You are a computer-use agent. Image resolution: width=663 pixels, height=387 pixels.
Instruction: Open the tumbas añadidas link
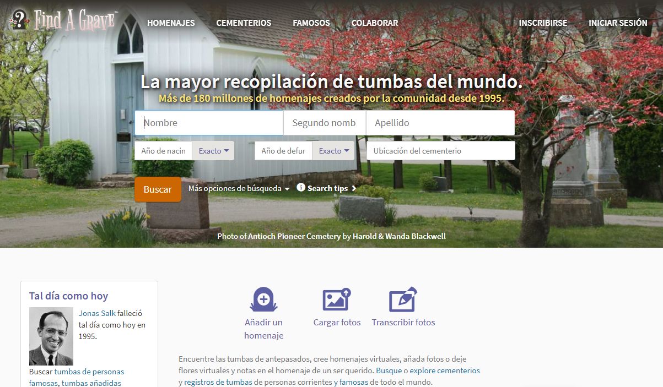(x=91, y=383)
